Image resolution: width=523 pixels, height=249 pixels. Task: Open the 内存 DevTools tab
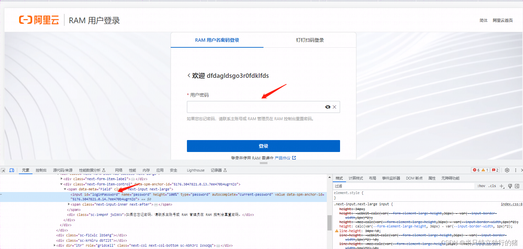146,170
